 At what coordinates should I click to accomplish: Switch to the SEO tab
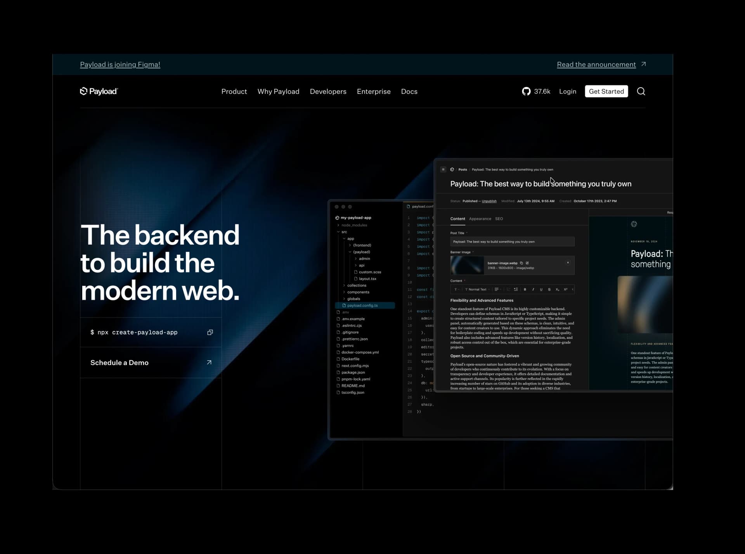point(499,219)
